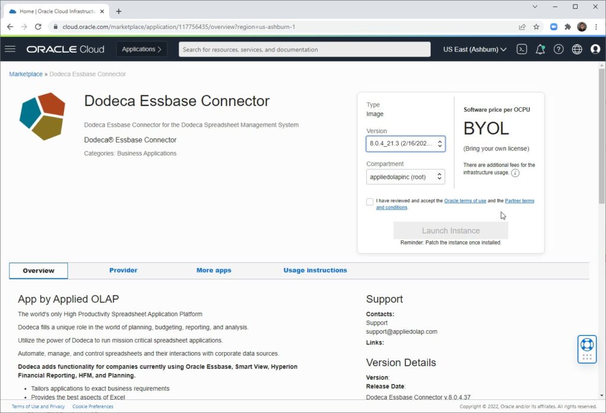Click the infrastructure usage info icon
The height and width of the screenshot is (413, 606).
515,173
